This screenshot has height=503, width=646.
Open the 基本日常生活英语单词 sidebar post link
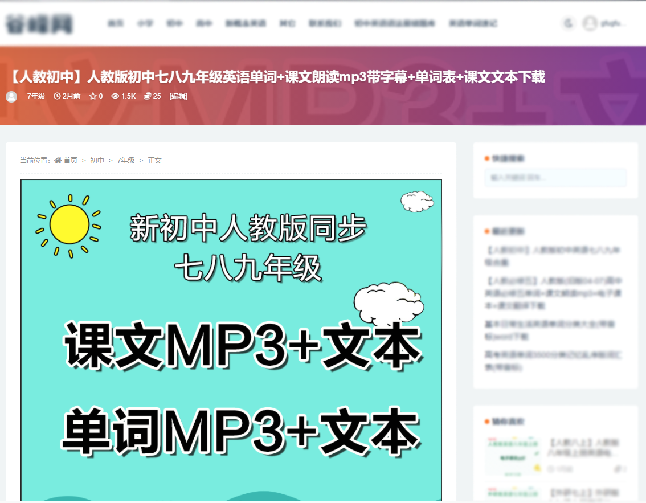550,330
